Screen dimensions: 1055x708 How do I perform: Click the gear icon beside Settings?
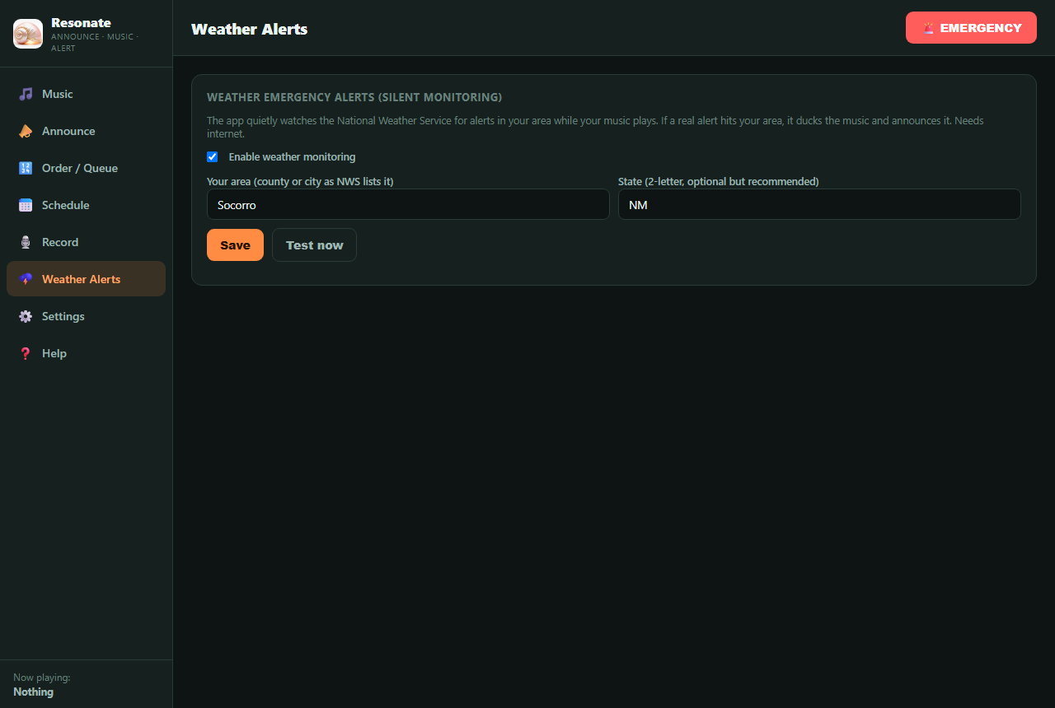click(26, 316)
